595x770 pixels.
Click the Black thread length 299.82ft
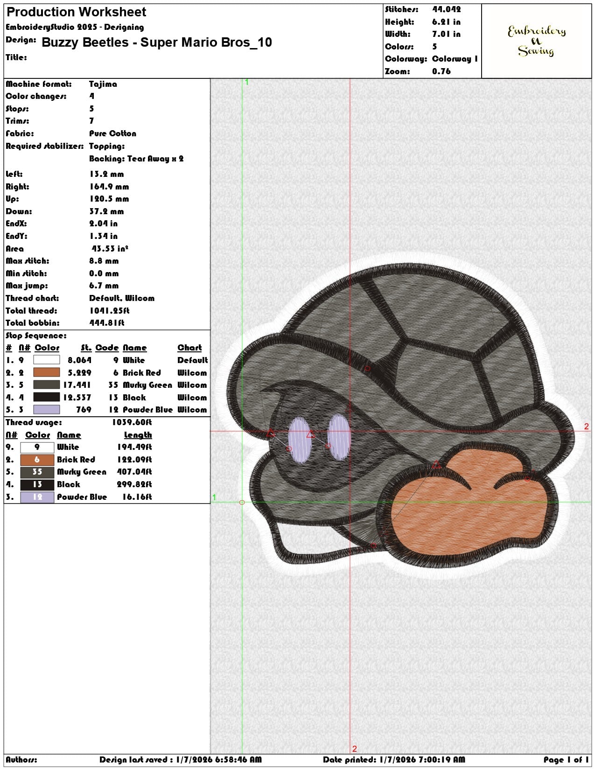click(134, 484)
